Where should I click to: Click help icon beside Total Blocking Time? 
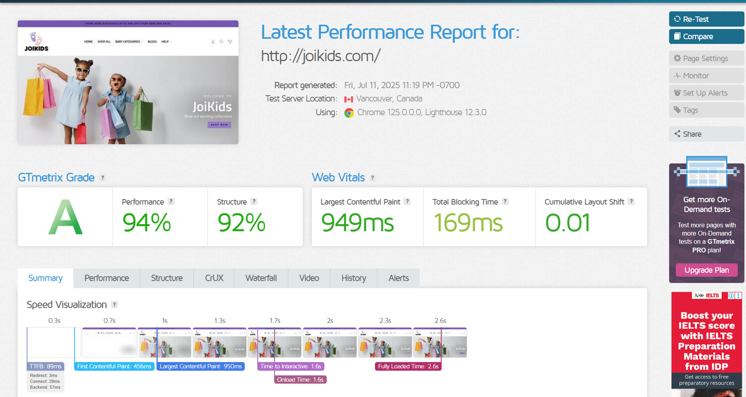(505, 202)
